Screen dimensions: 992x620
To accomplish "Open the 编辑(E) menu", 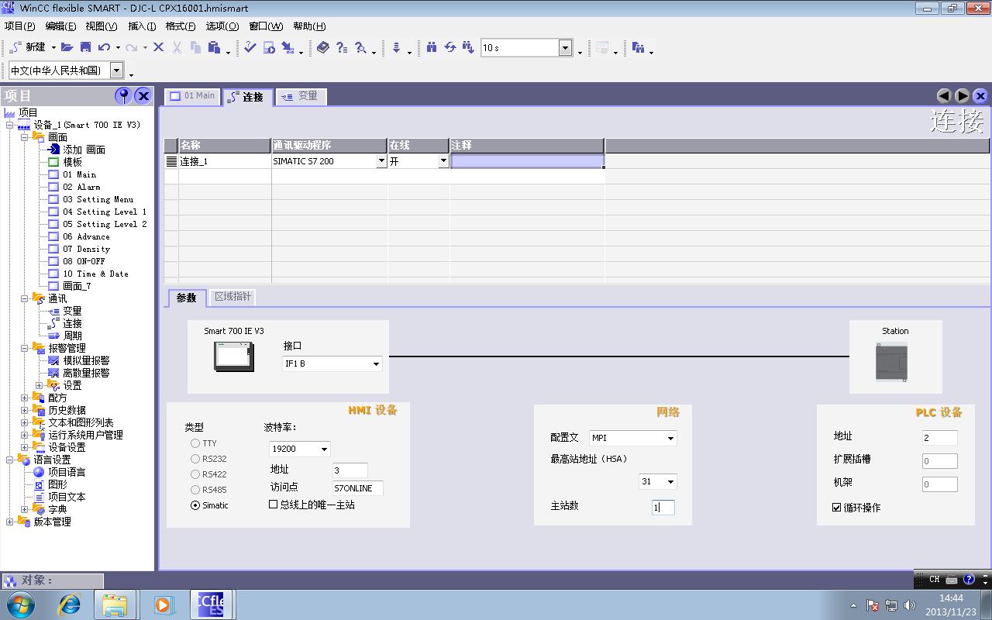I will (x=60, y=26).
